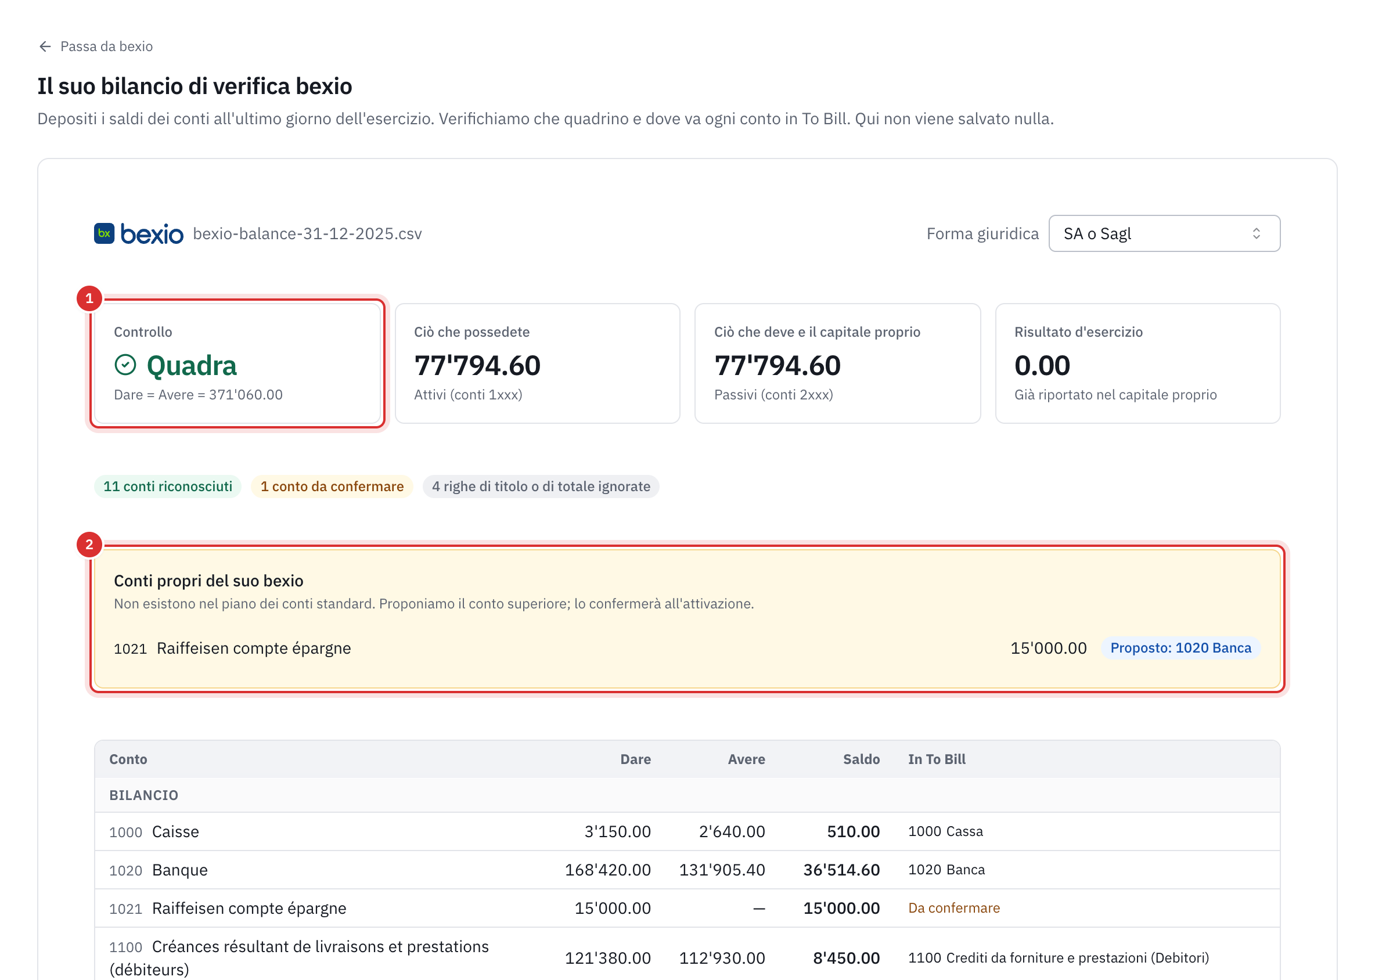Click the bexio logo icon
Screen dimensions: 1375x980
(104, 233)
